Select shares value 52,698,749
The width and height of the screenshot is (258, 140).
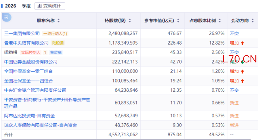[x=126, y=116]
